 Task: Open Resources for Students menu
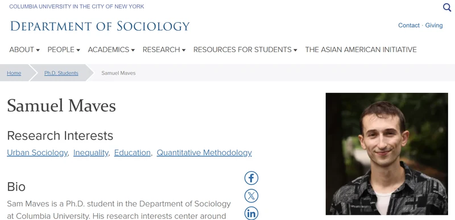pyautogui.click(x=245, y=50)
